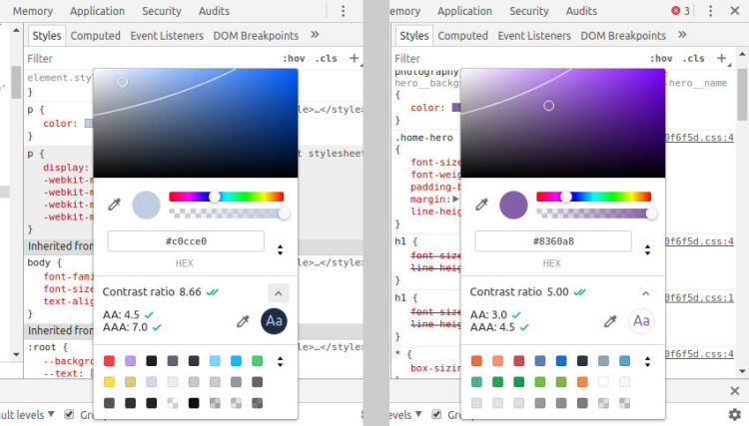The width and height of the screenshot is (749, 426).
Task: Click the right styles pane scrollbar
Action: coord(742,95)
